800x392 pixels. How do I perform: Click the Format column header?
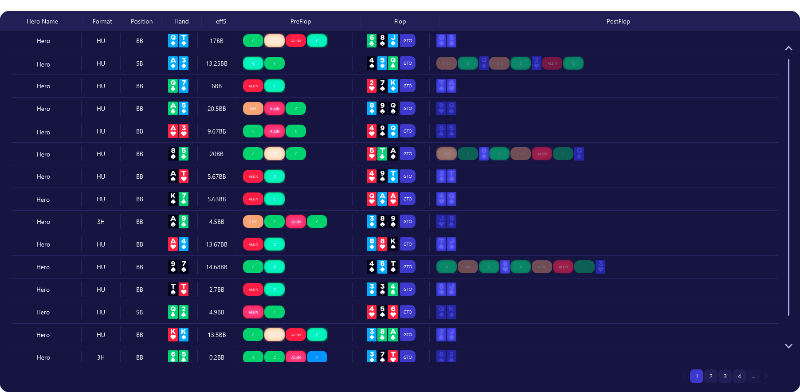(102, 21)
